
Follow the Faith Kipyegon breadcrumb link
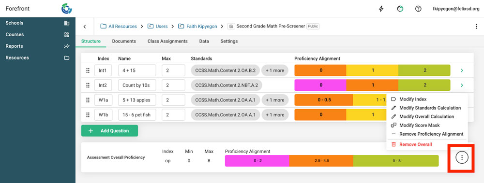point(201,27)
